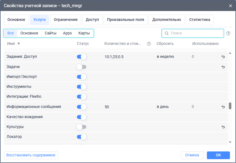Open Сбросить interval 'в неделю' selector

coord(165,57)
